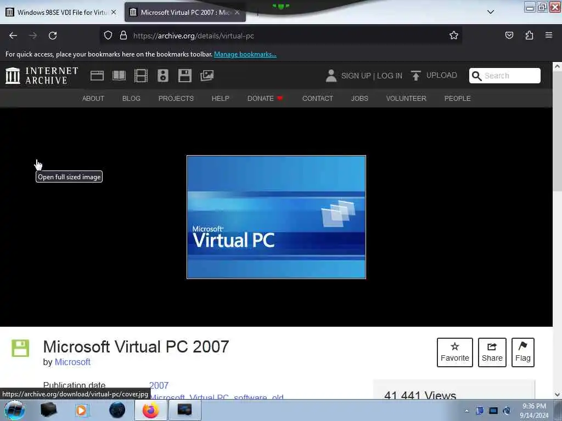The width and height of the screenshot is (562, 421).
Task: Close the Microsoft Virtual PC 2007 tab
Action: click(237, 12)
